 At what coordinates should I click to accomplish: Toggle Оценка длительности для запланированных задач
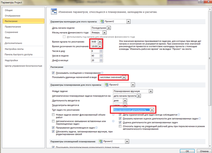(120, 122)
